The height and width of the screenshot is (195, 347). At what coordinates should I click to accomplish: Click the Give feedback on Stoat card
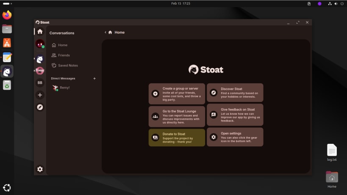(x=235, y=115)
